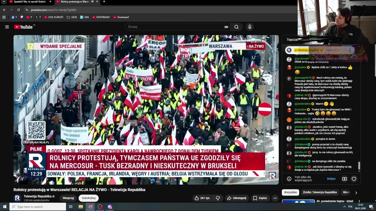Open the Discord taskbar icon

[x=110, y=207]
